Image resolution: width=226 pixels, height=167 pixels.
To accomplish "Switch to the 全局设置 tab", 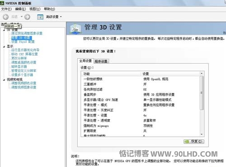I will click(85, 61).
